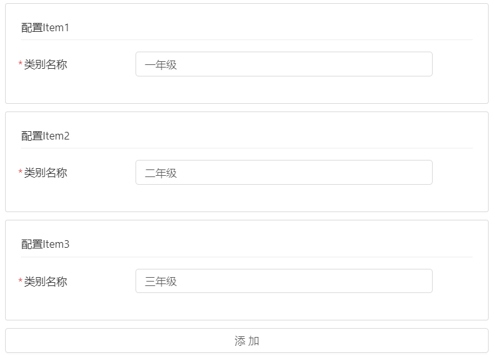Focus the input field containing 二年级

(x=284, y=173)
